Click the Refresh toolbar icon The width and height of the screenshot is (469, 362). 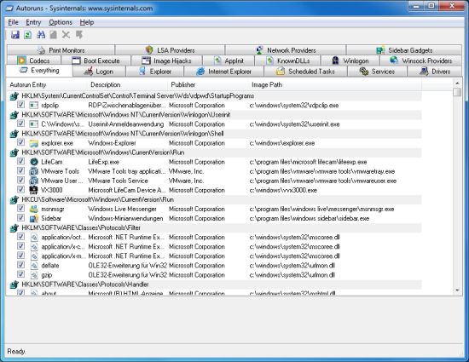[x=28, y=35]
